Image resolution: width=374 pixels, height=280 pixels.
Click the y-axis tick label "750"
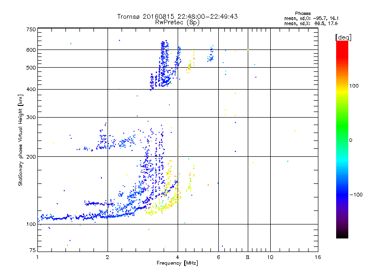(31, 29)
